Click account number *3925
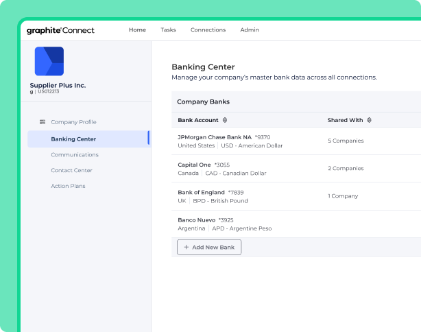Viewport: 421px width, 332px height. click(226, 220)
